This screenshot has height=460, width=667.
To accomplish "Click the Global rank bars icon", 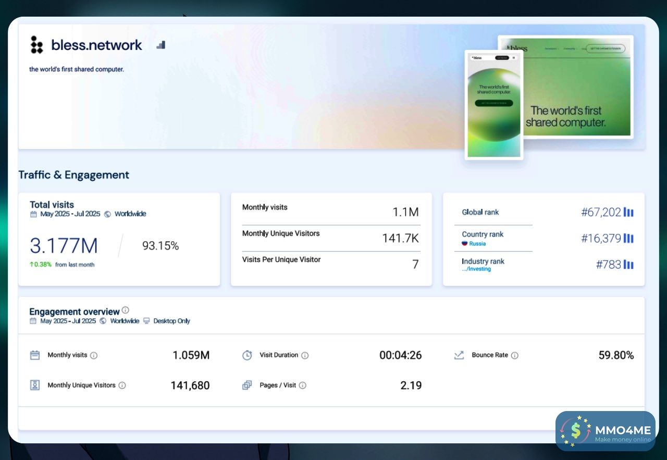I will click(628, 213).
